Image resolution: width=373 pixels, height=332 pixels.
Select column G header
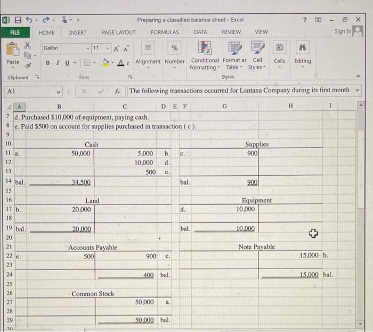click(224, 106)
